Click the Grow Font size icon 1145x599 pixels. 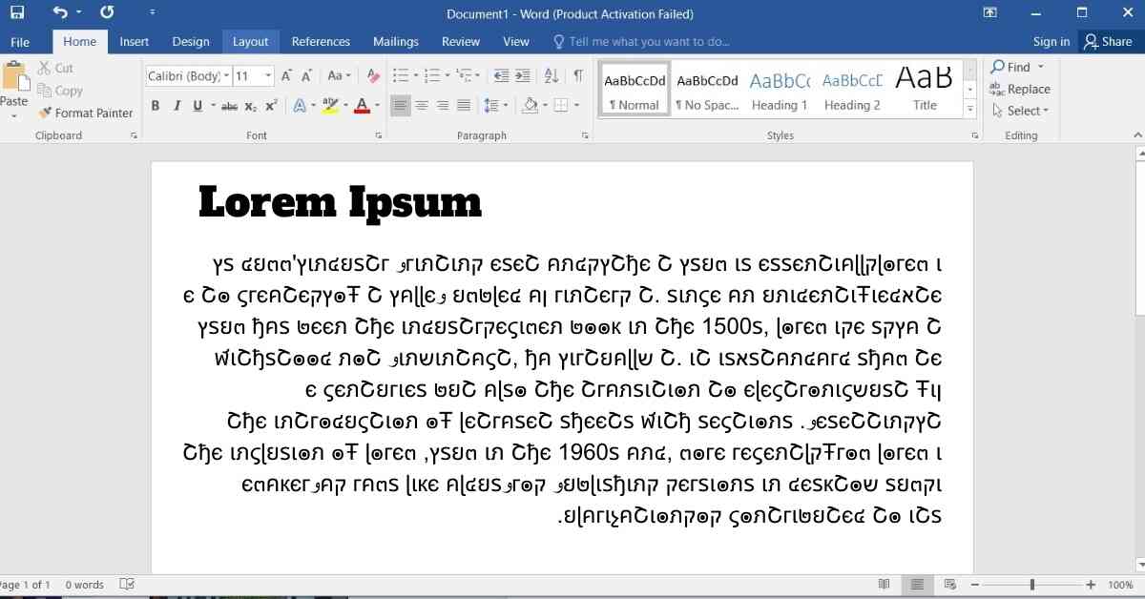pos(286,76)
